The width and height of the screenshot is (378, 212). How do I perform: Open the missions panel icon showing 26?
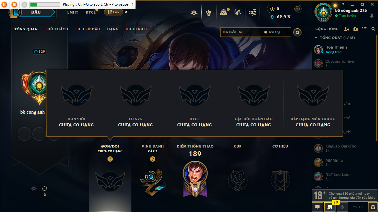(330, 207)
